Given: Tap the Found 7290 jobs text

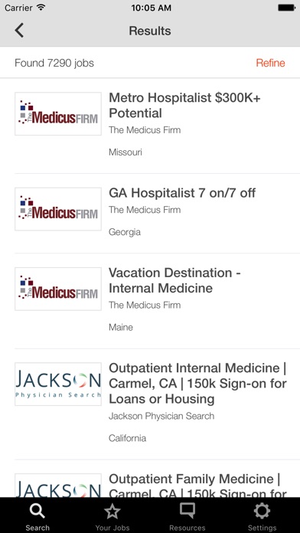Looking at the screenshot, I should [x=54, y=63].
